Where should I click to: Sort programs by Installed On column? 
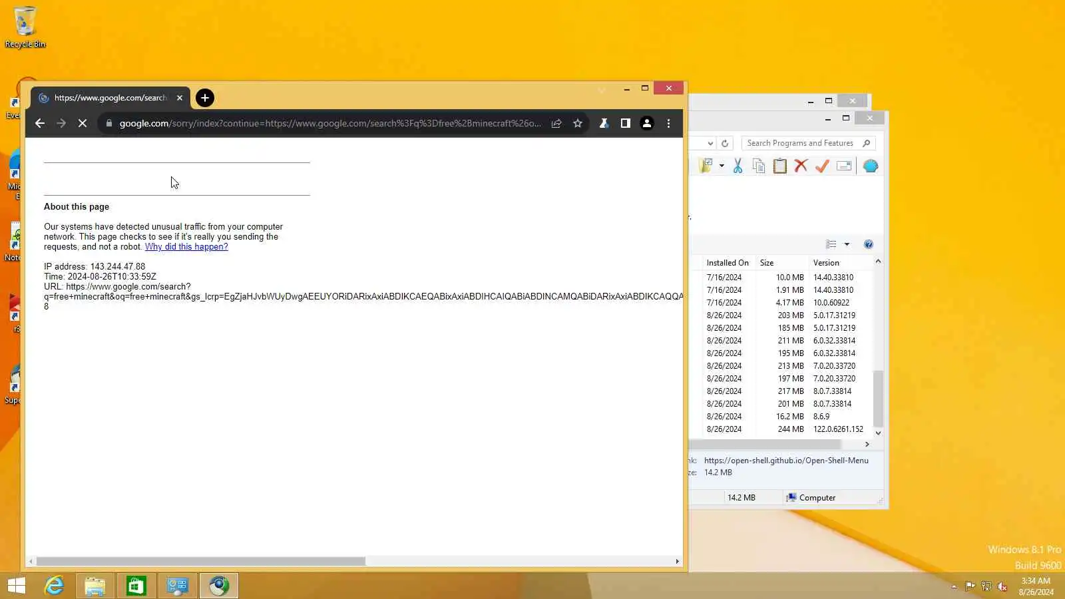pyautogui.click(x=728, y=263)
